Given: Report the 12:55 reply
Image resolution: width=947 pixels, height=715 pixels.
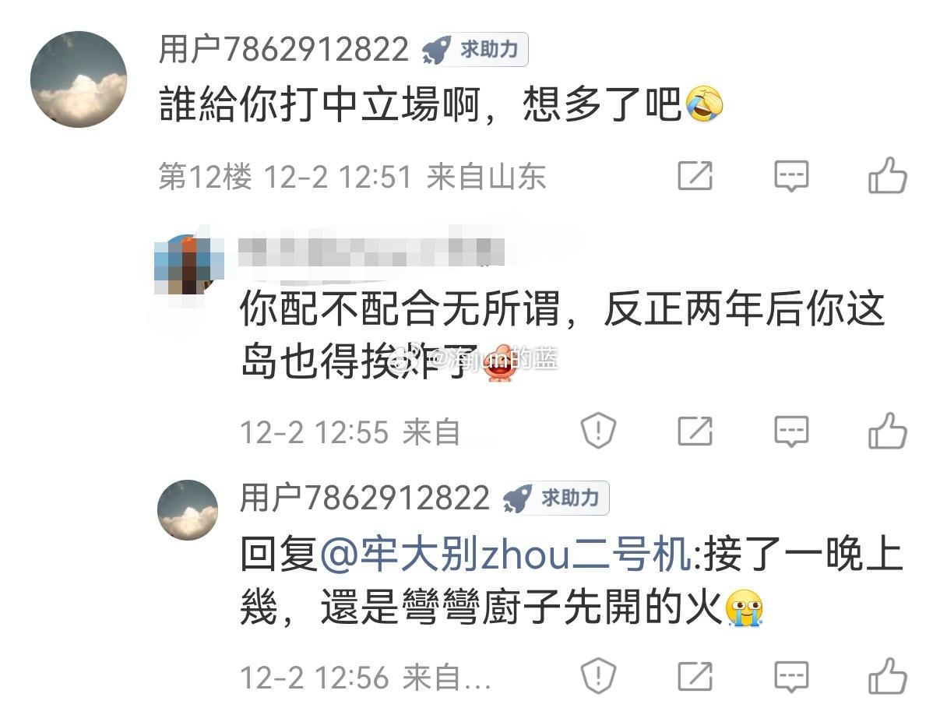Looking at the screenshot, I should [x=598, y=430].
